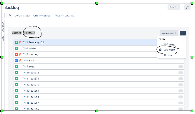The width and height of the screenshot is (195, 114).
Task: Click the issues count next to Backlog
Action: click(x=29, y=33)
